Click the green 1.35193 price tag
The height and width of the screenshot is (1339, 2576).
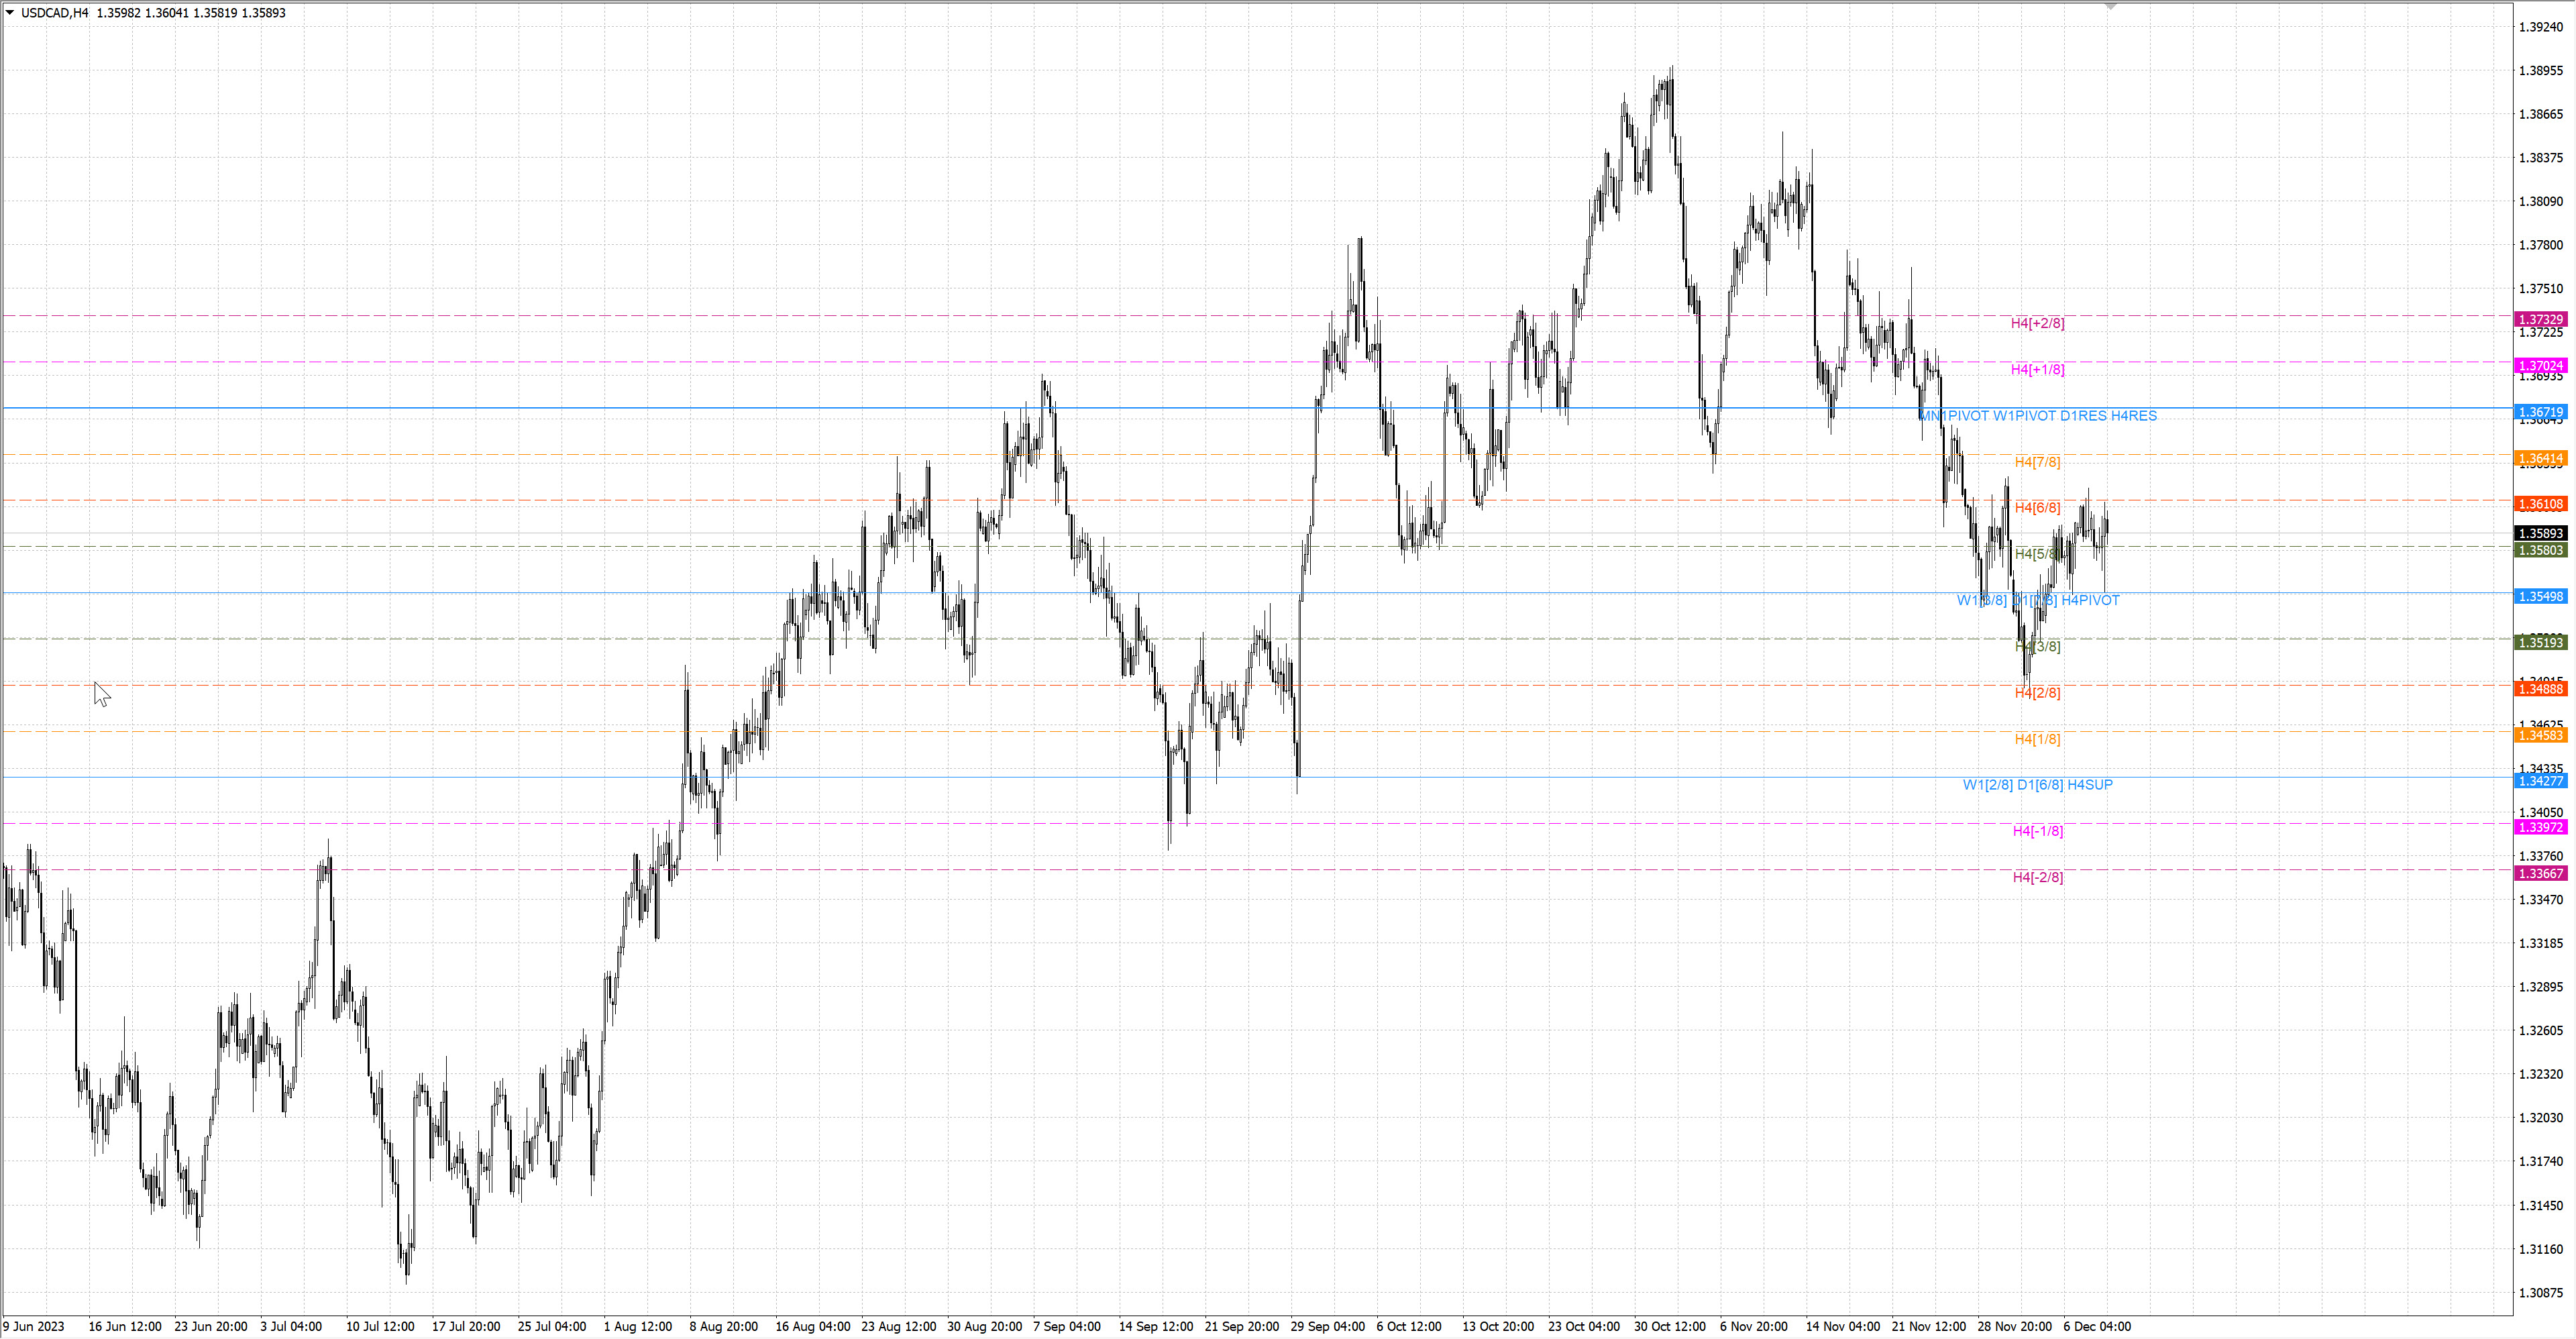coord(2540,642)
